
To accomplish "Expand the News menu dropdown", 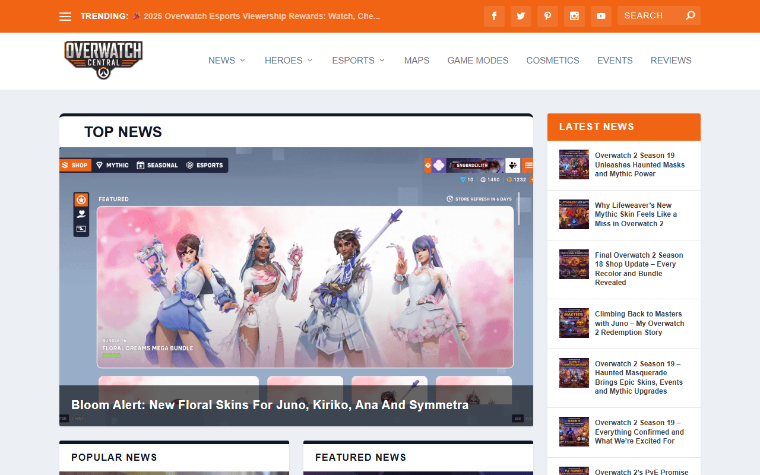I will pos(227,61).
